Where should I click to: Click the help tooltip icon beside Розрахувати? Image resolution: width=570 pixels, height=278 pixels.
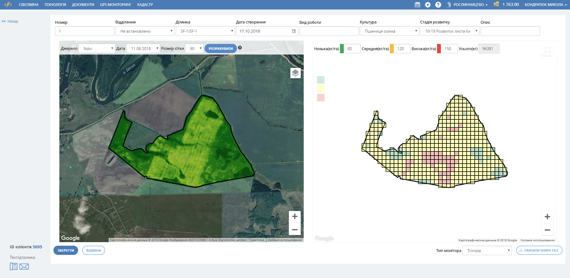240,48
